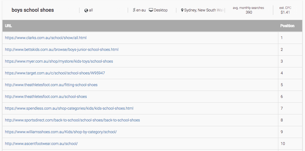The width and height of the screenshot is (305, 151).
Task: Click the 'avg. monthly searches' label
Action: (248, 8)
